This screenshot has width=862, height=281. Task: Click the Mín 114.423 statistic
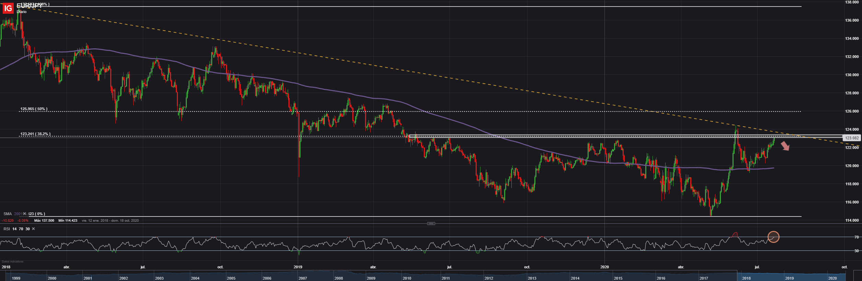68,221
